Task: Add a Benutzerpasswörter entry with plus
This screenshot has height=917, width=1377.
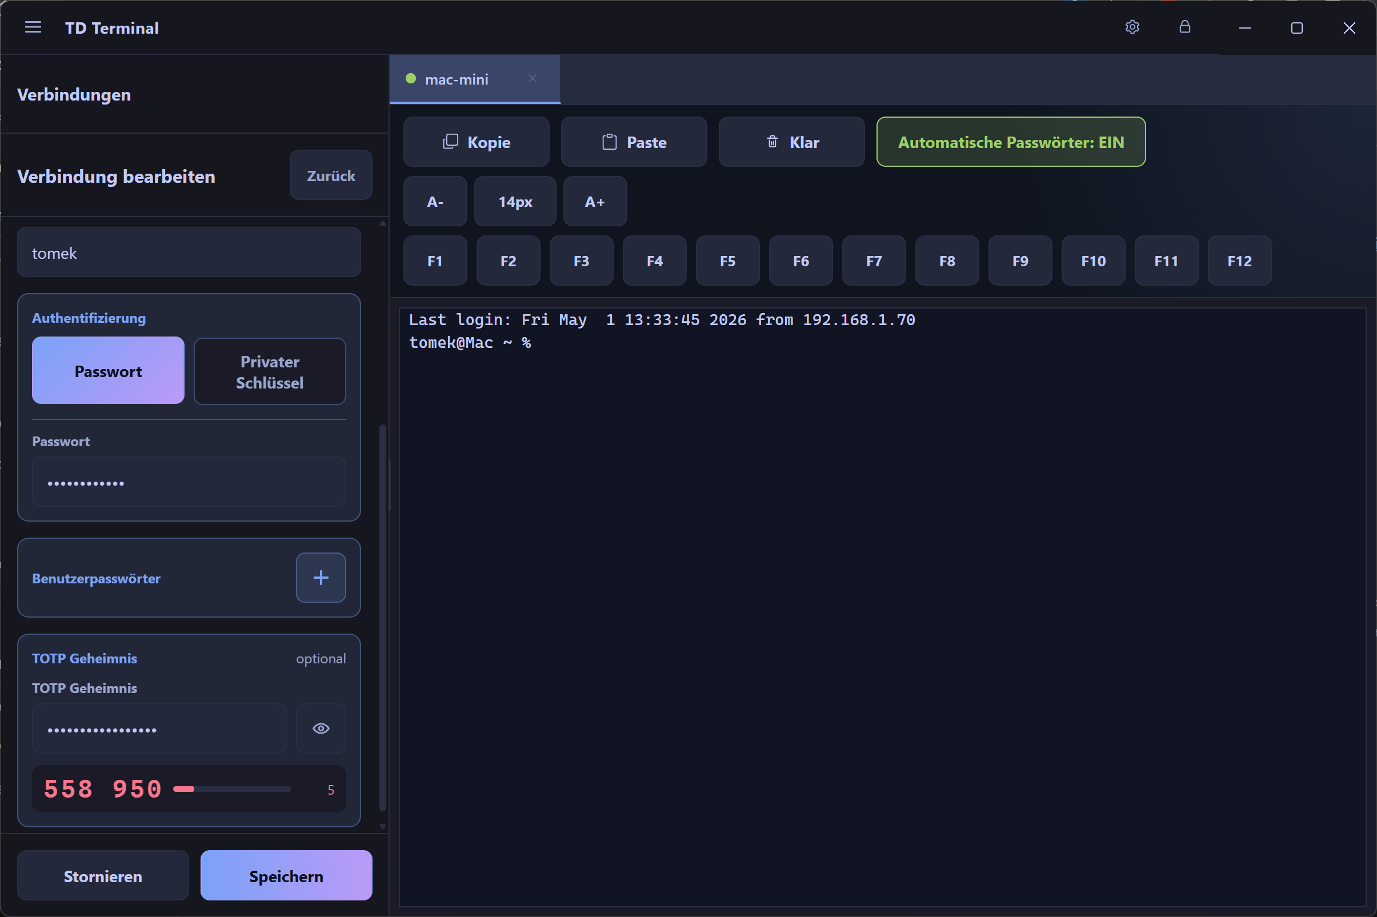Action: point(321,578)
